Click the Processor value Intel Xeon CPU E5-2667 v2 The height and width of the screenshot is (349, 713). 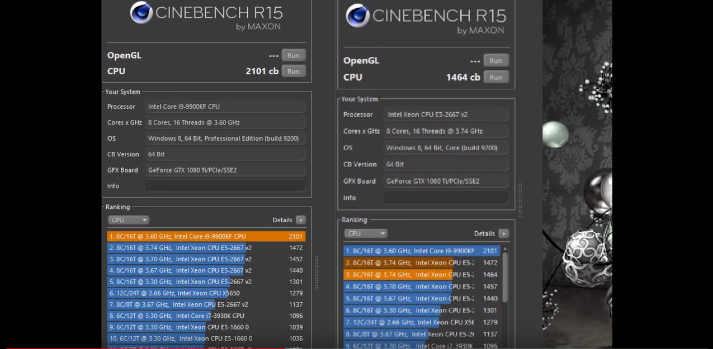coord(446,114)
